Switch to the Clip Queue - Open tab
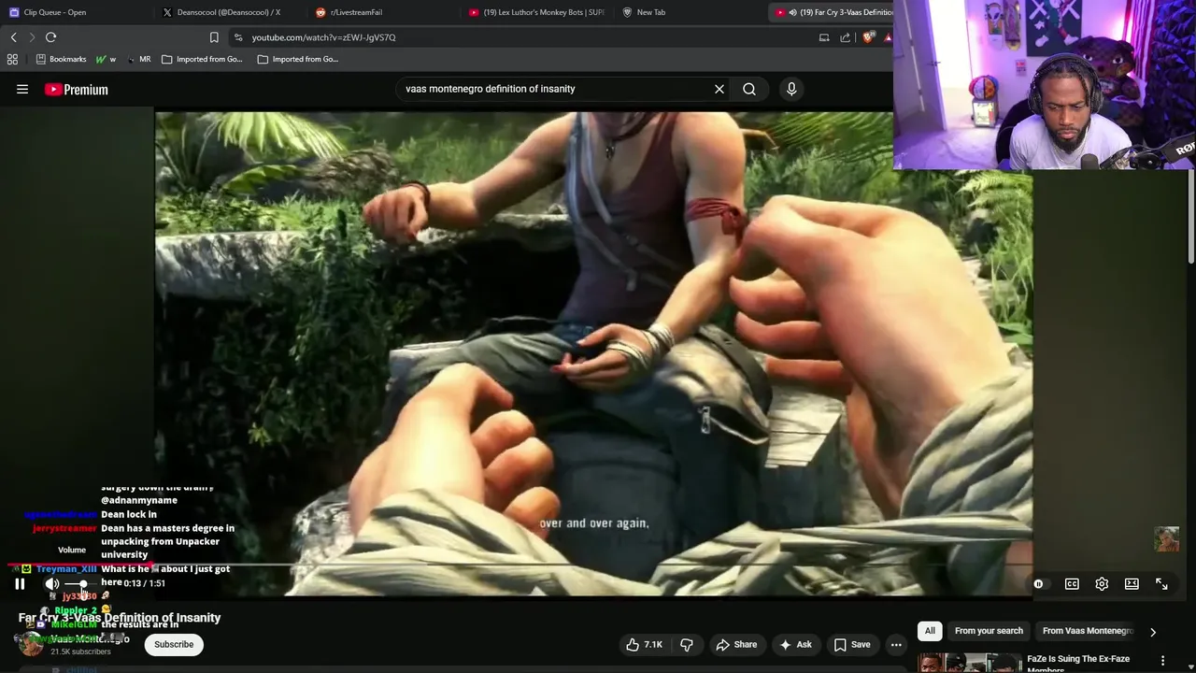Viewport: 1196px width, 673px height. pos(75,12)
